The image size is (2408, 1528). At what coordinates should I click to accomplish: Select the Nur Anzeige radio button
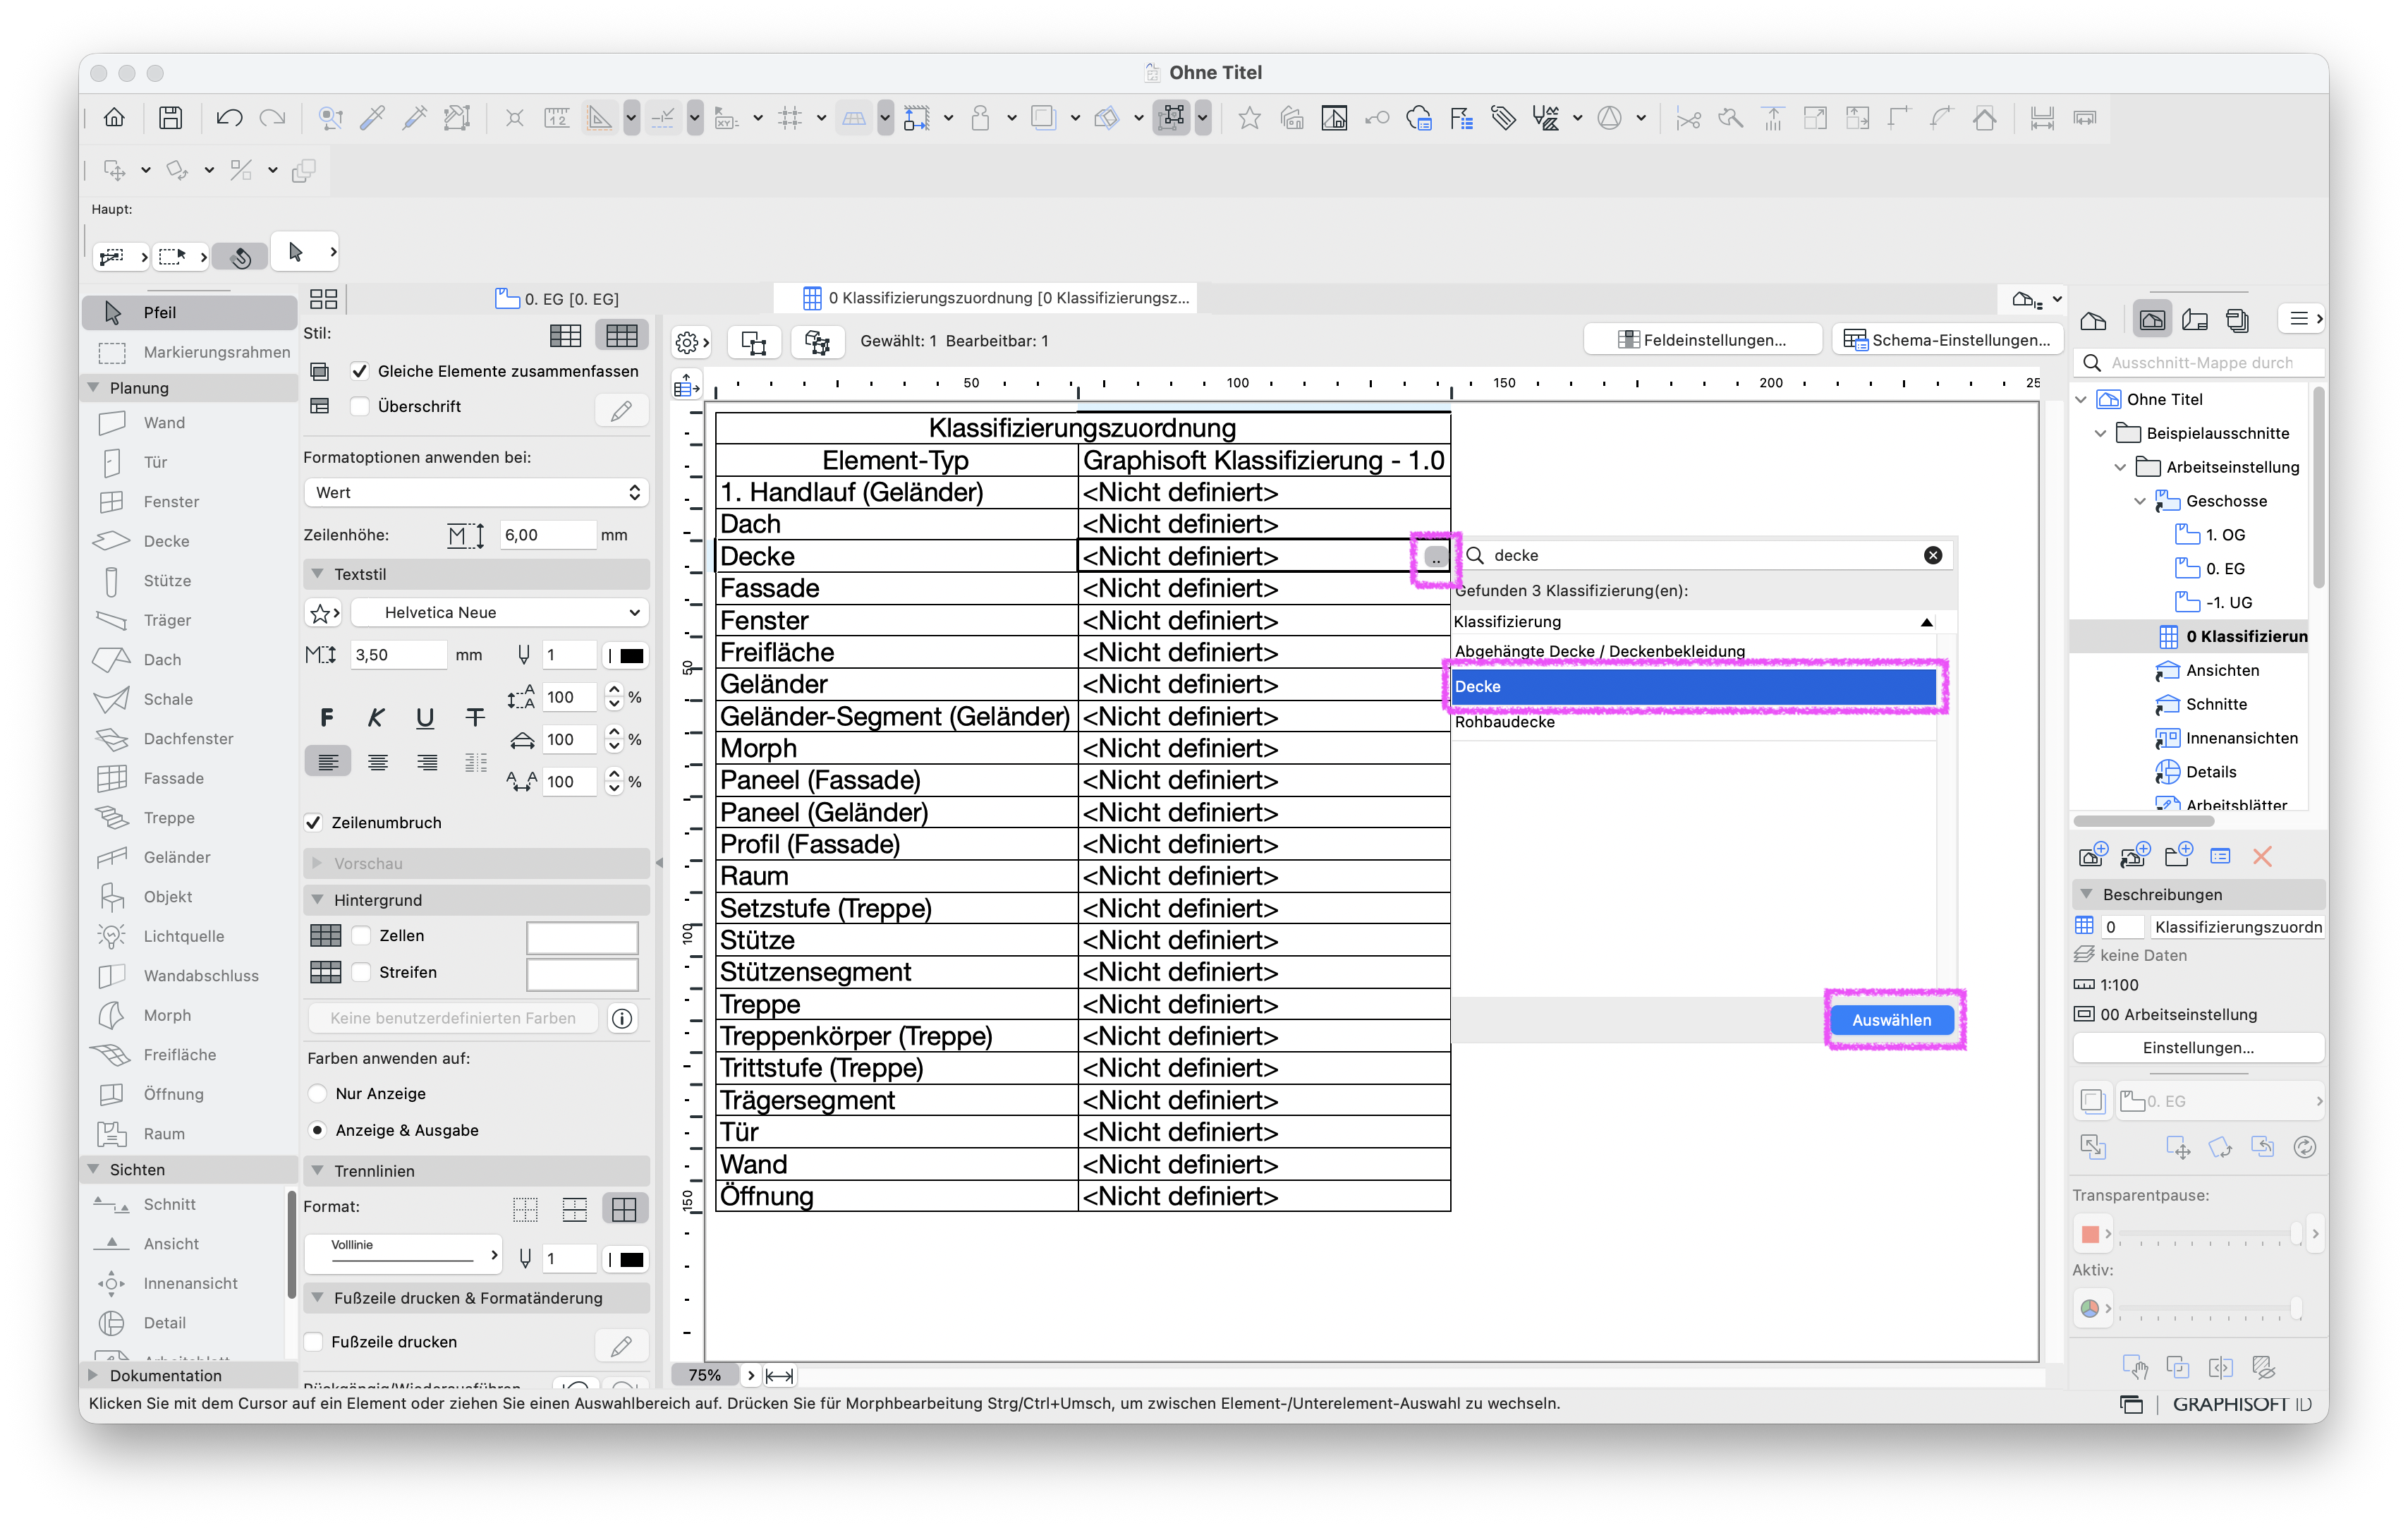[x=318, y=1094]
